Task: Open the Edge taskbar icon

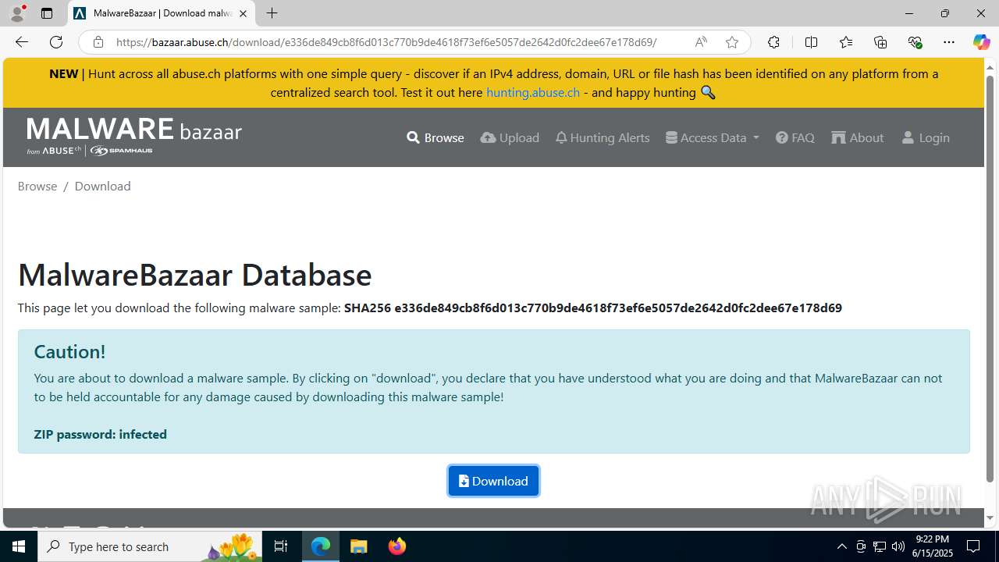Action: pyautogui.click(x=321, y=546)
